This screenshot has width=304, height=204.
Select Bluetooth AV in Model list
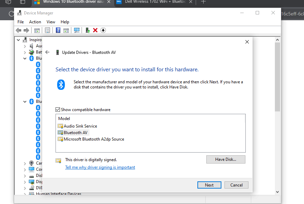[73, 133]
